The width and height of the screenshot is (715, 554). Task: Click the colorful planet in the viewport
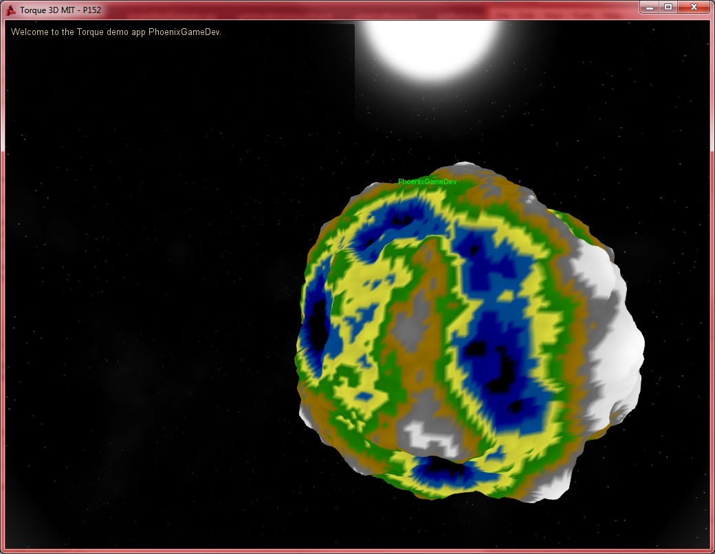point(470,333)
